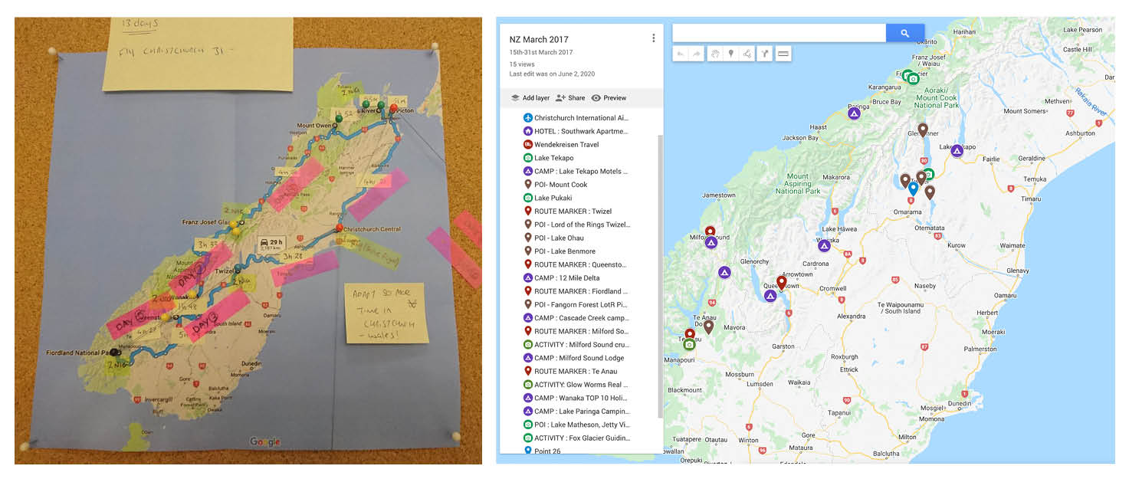This screenshot has width=1129, height=479.
Task: Click the Christchurch International Airport plane icon
Action: click(x=528, y=118)
